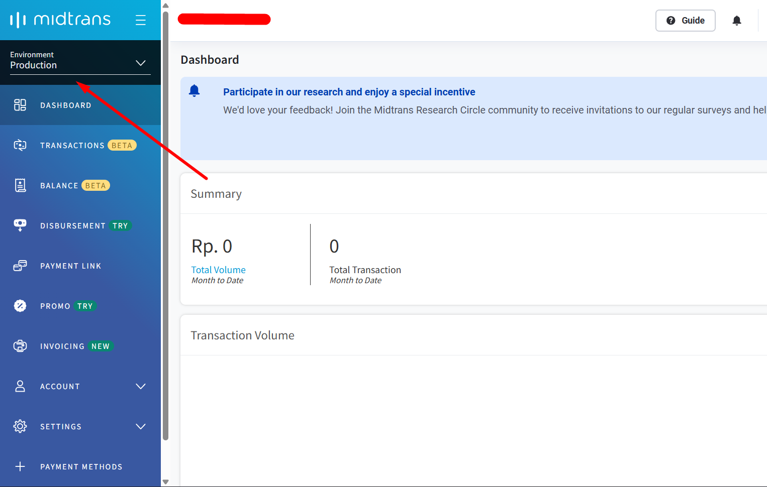The image size is (767, 487).
Task: Click the Transactions sidebar icon
Action: [20, 145]
